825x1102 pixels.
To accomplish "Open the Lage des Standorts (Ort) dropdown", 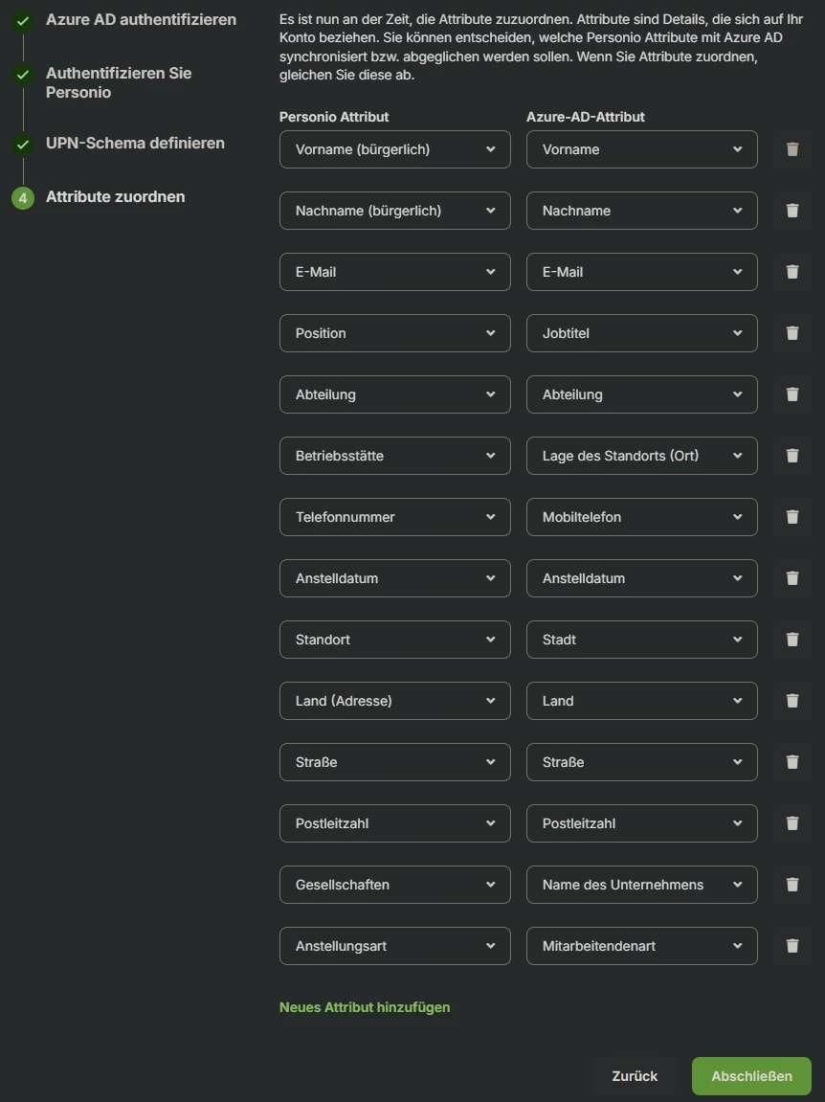I will tap(641, 456).
